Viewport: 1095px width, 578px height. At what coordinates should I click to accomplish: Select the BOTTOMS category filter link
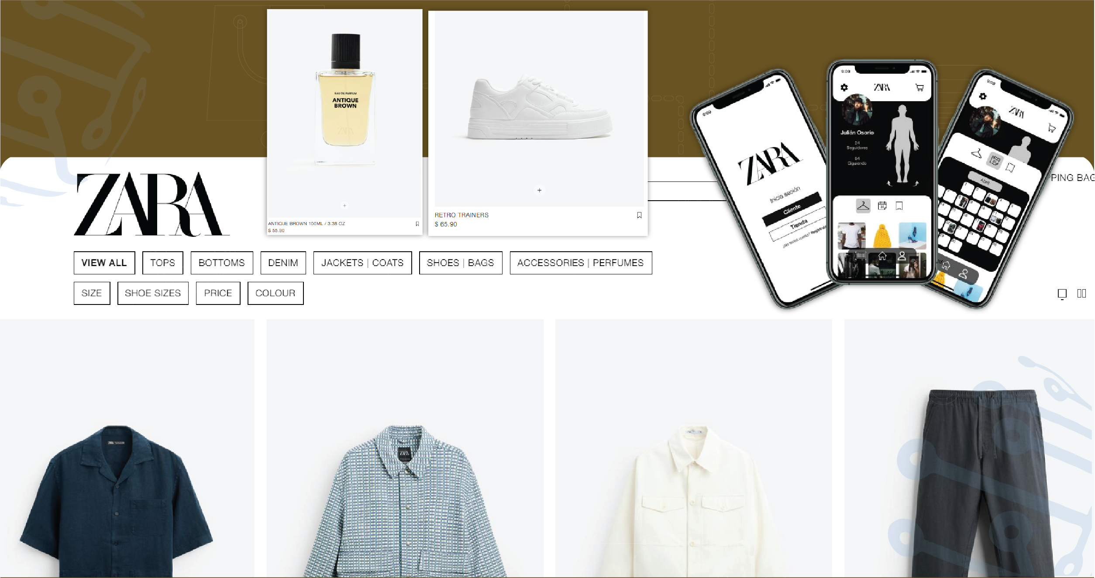[x=221, y=263]
